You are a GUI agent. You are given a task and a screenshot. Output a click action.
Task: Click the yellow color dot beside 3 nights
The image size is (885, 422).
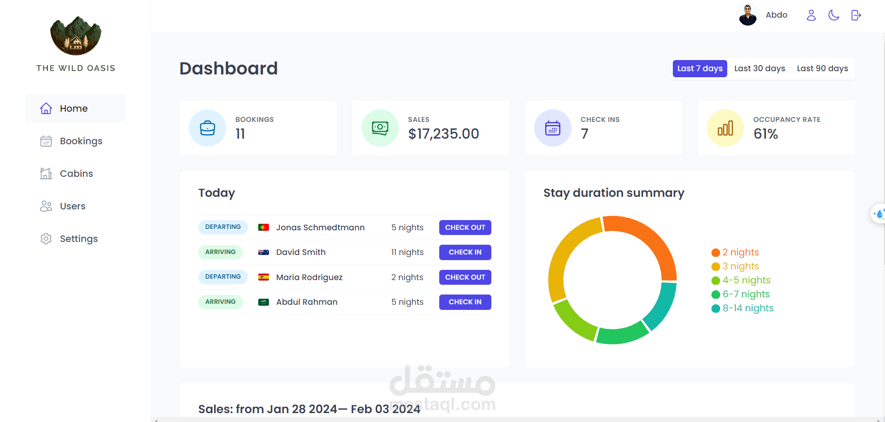tap(715, 266)
